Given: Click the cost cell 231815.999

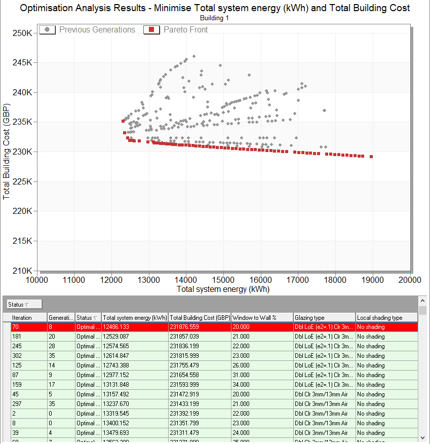Looking at the screenshot, I should point(200,356).
